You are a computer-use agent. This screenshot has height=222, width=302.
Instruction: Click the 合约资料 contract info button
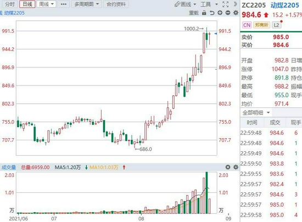click(116, 4)
